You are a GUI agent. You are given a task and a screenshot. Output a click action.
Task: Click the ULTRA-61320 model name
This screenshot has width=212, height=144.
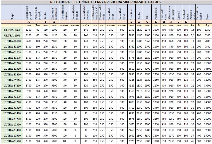[12, 124]
